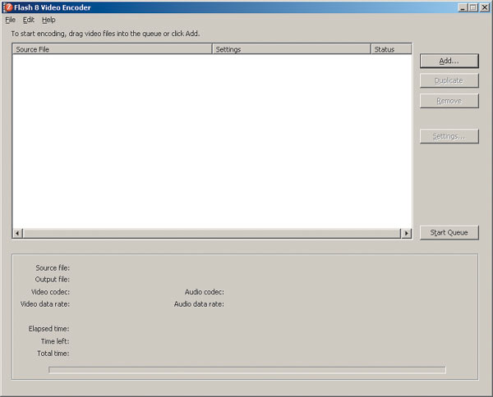Click the encoding progress bar
Screen dimensions: 493x397
point(246,370)
